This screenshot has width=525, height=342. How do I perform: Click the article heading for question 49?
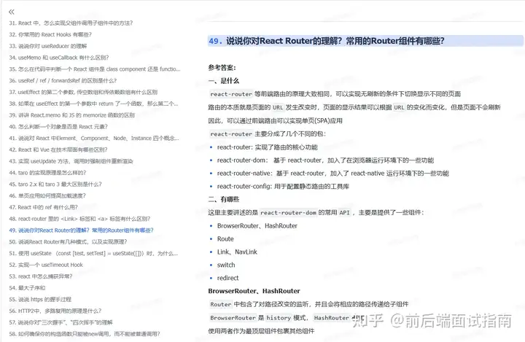pos(326,41)
